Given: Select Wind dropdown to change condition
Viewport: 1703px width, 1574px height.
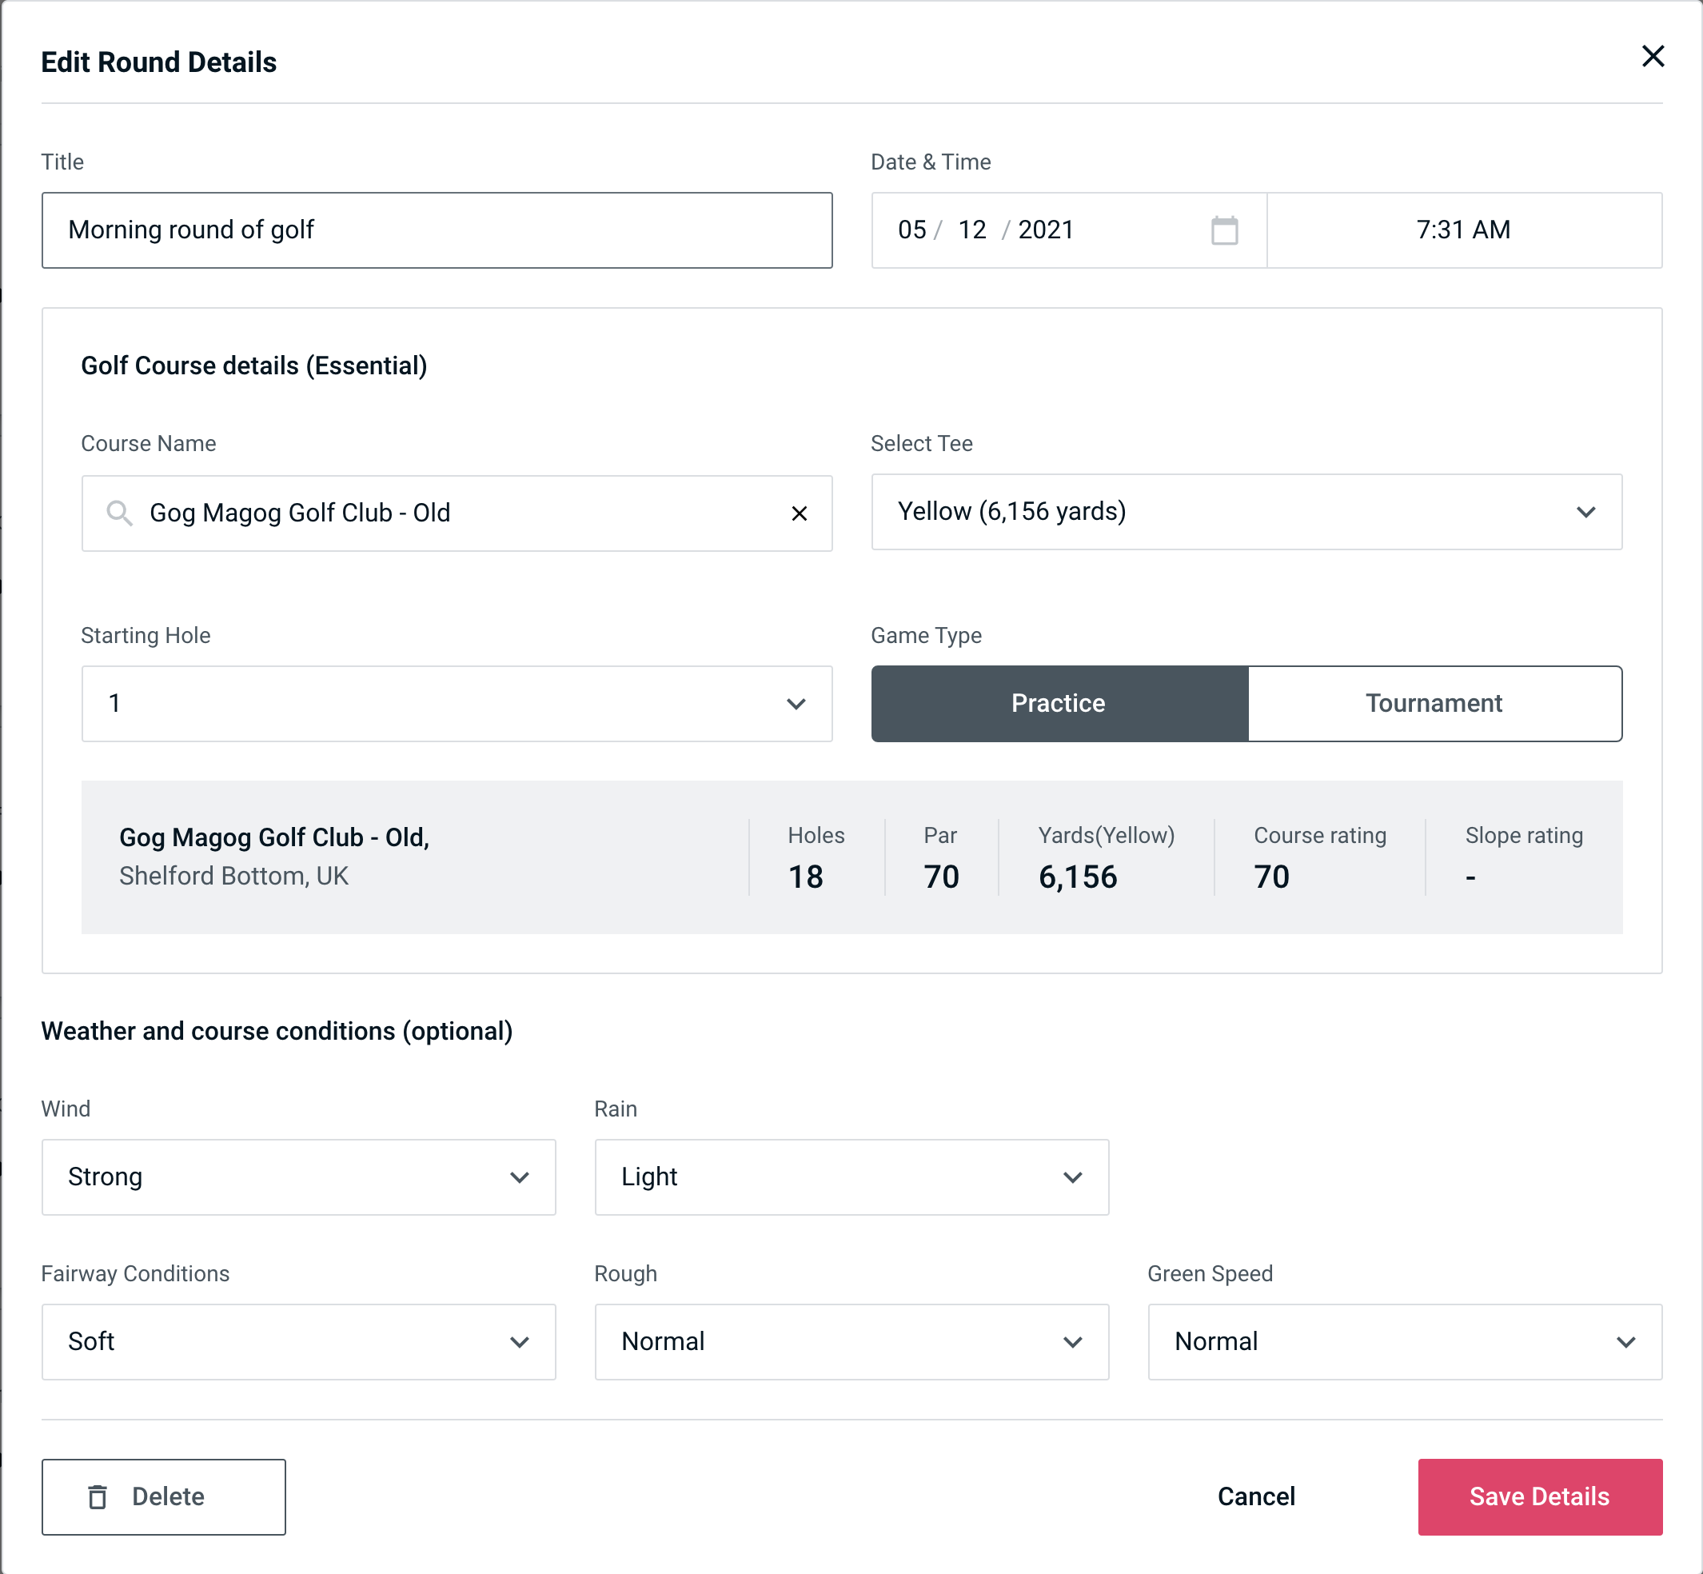Looking at the screenshot, I should pyautogui.click(x=297, y=1178).
